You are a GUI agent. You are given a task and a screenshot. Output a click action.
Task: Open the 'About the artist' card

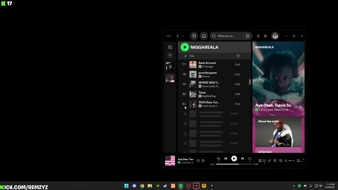(x=278, y=135)
